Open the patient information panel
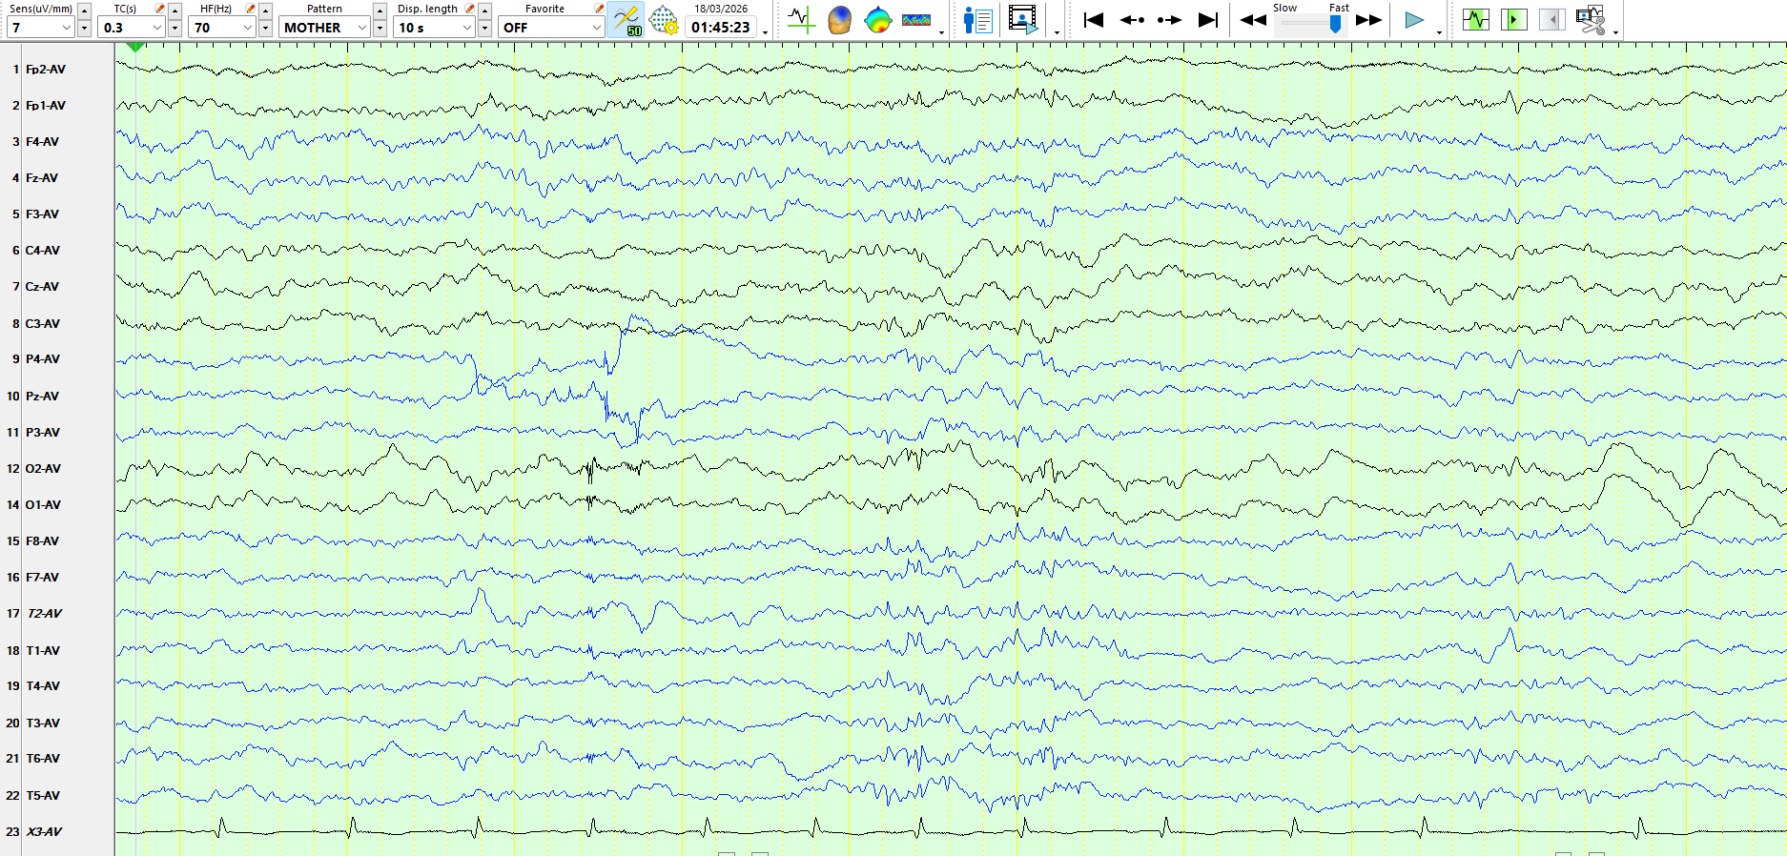1787x856 pixels. coord(978,20)
